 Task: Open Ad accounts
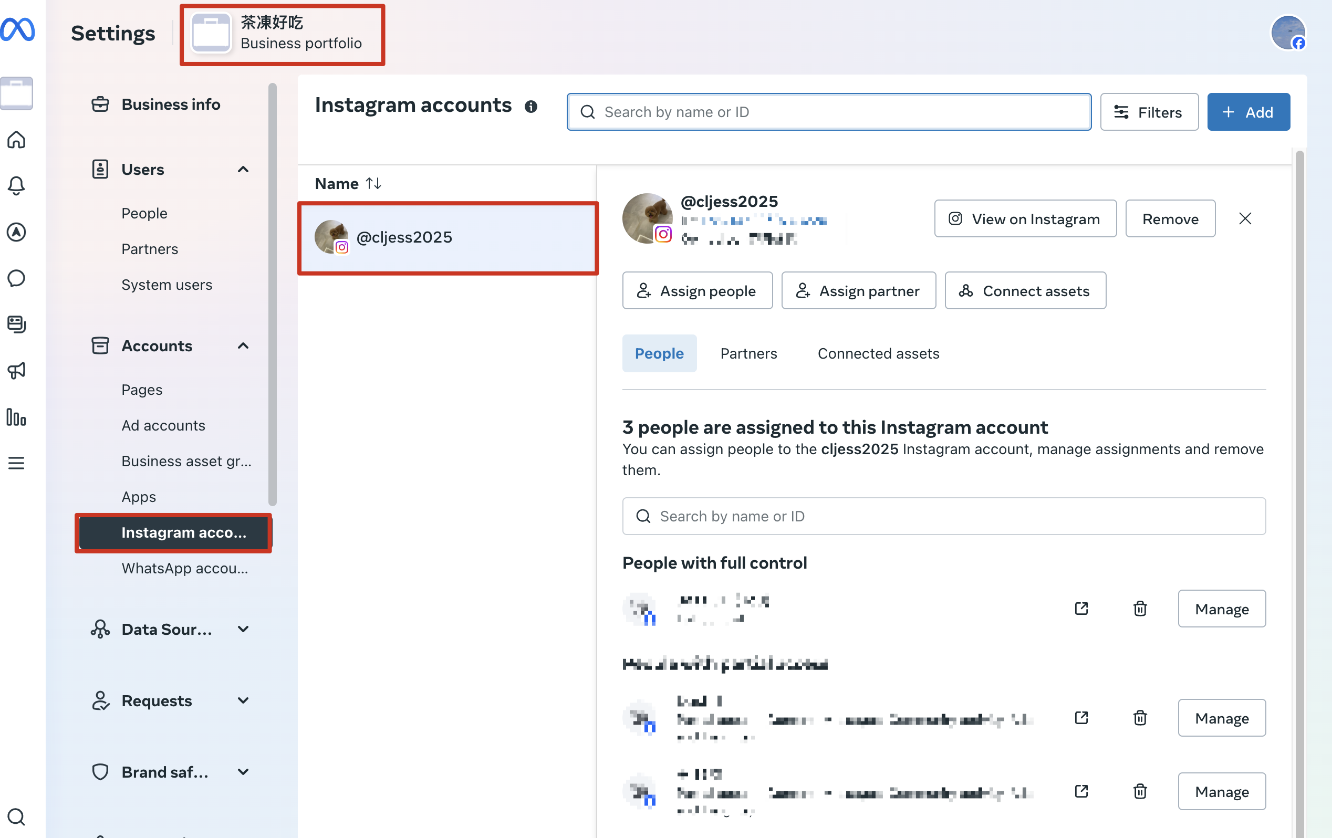(163, 425)
